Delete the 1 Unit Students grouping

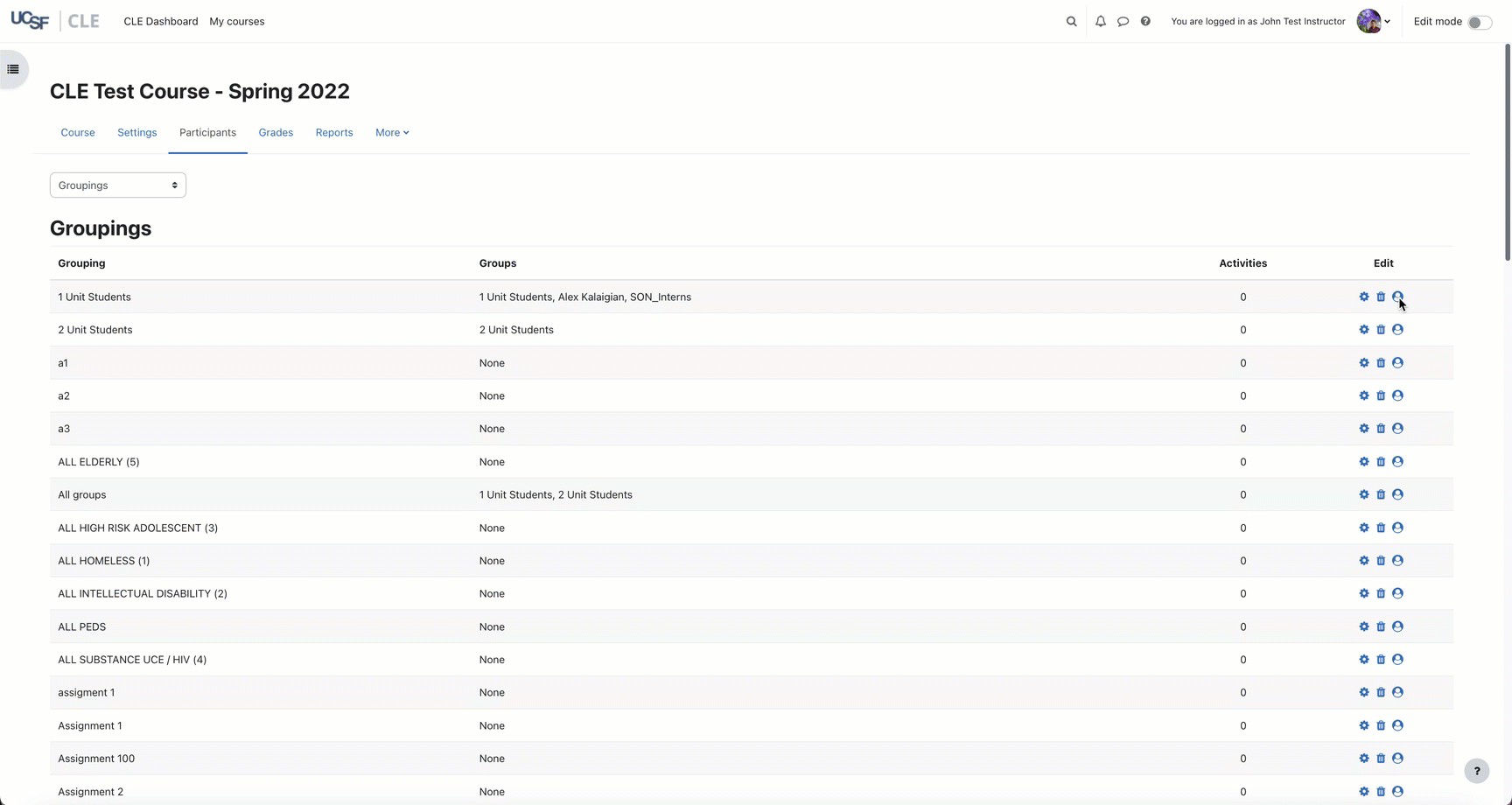coord(1381,297)
